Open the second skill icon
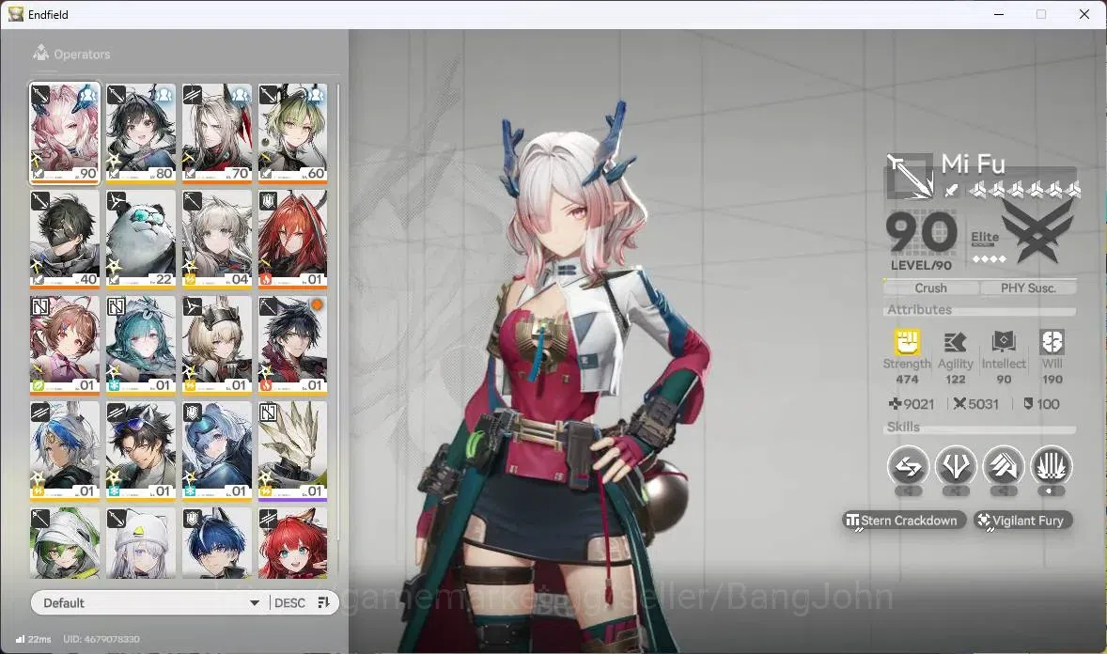The height and width of the screenshot is (654, 1107). [x=955, y=466]
